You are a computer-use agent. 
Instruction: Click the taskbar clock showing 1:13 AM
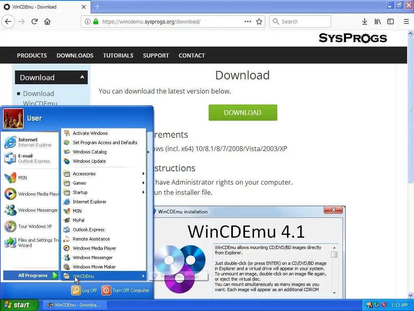(x=399, y=305)
